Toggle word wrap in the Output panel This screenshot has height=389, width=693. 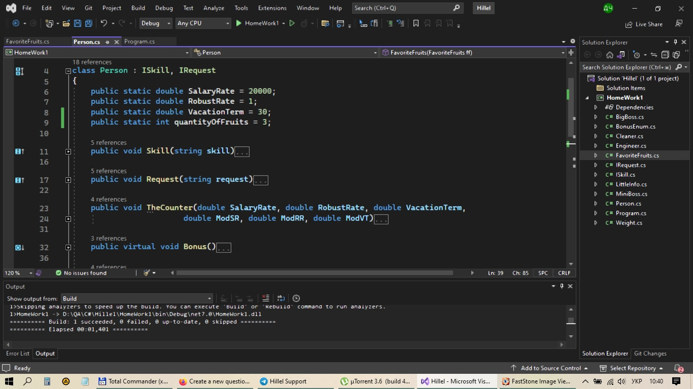[x=281, y=298]
